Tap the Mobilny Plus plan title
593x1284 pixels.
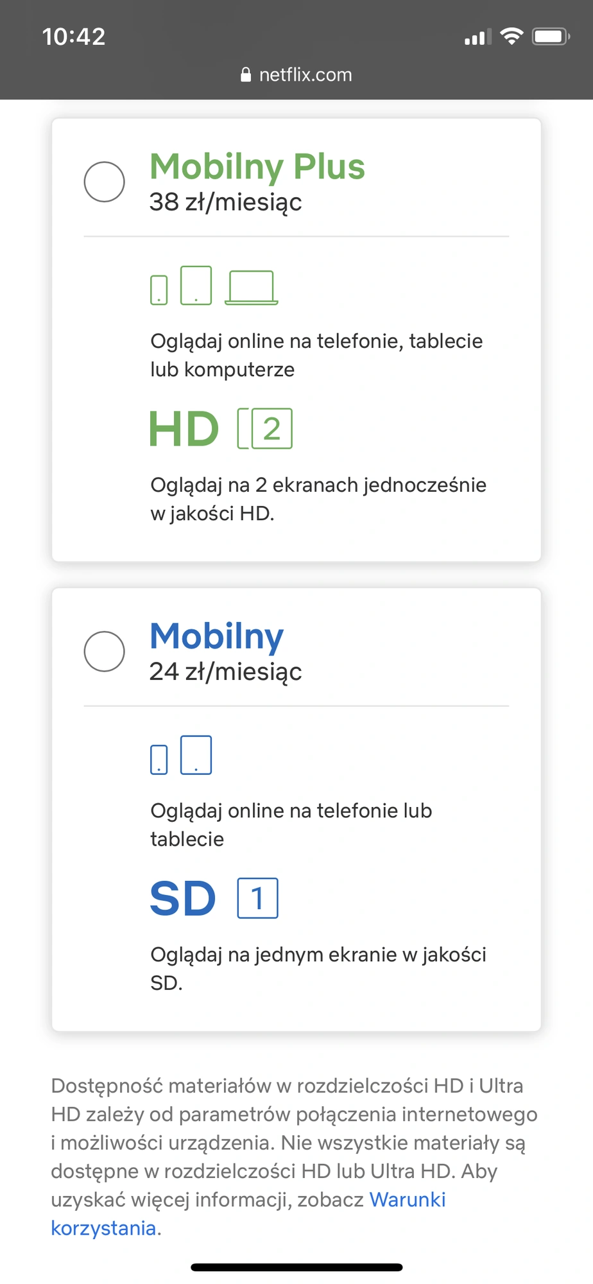point(257,166)
